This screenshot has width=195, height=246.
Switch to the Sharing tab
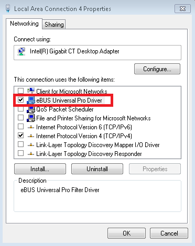pyautogui.click(x=54, y=25)
